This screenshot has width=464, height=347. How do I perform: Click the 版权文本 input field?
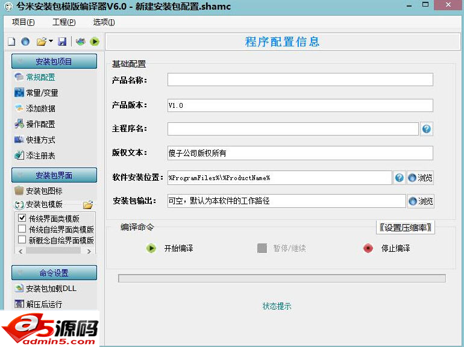[x=300, y=153]
